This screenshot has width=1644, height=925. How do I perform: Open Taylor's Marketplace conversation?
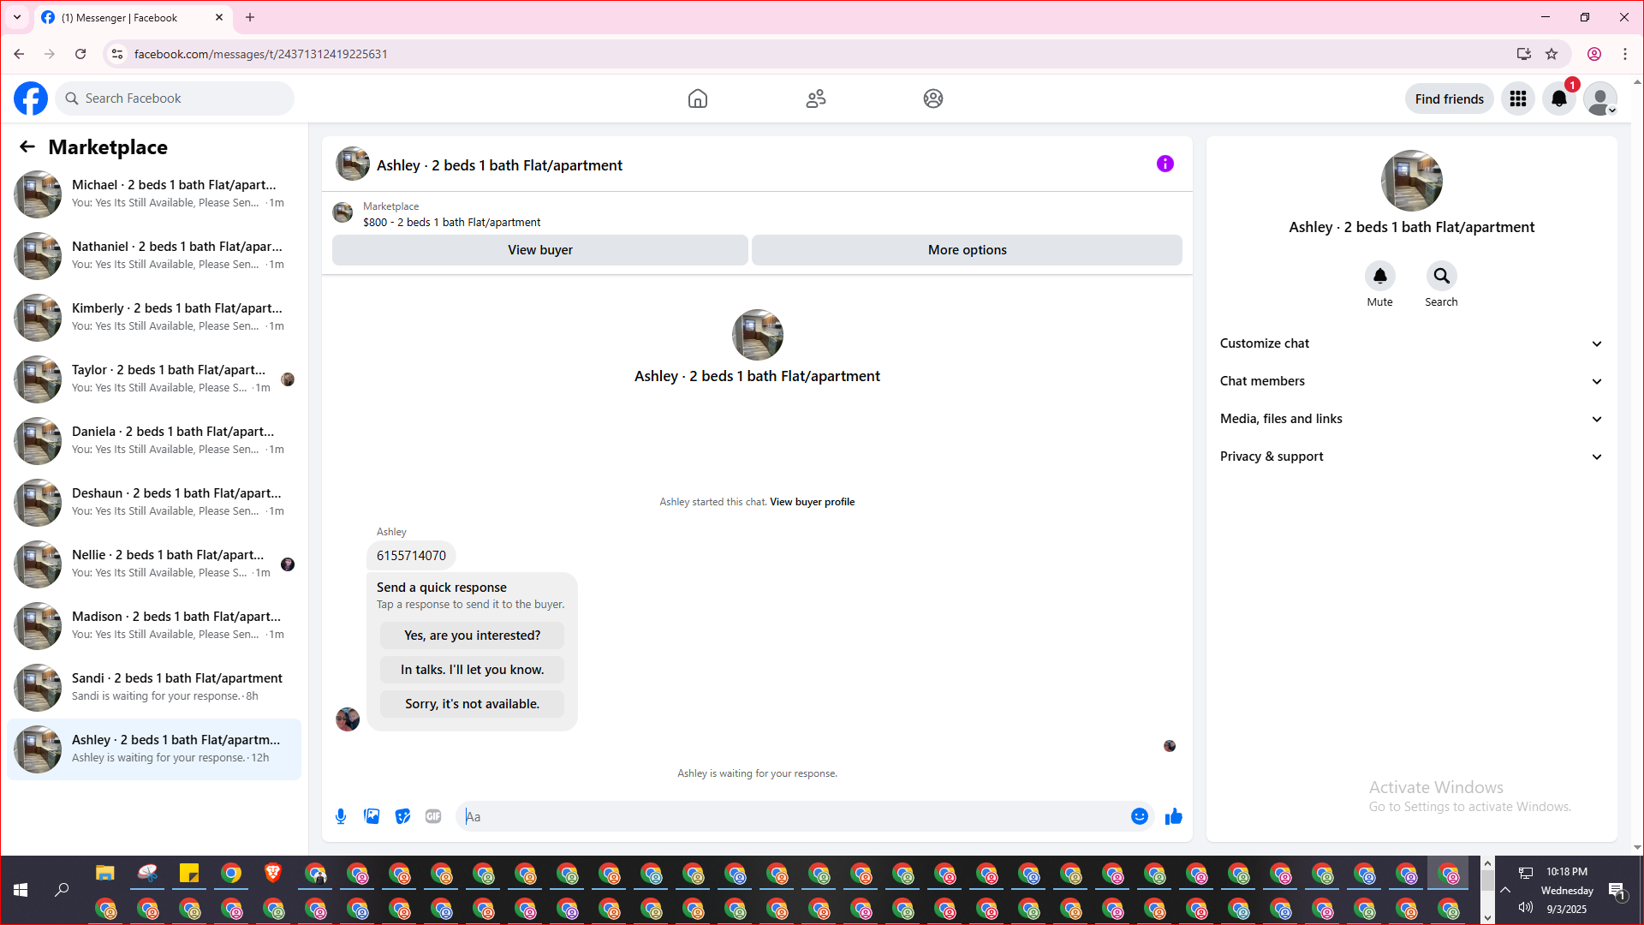[154, 379]
